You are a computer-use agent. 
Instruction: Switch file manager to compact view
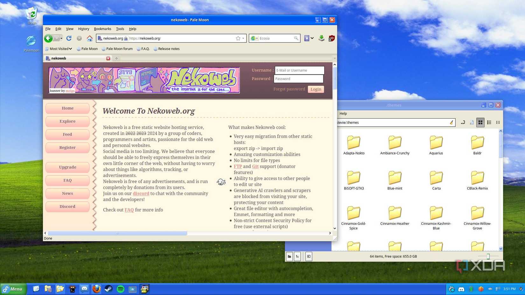pyautogui.click(x=498, y=122)
